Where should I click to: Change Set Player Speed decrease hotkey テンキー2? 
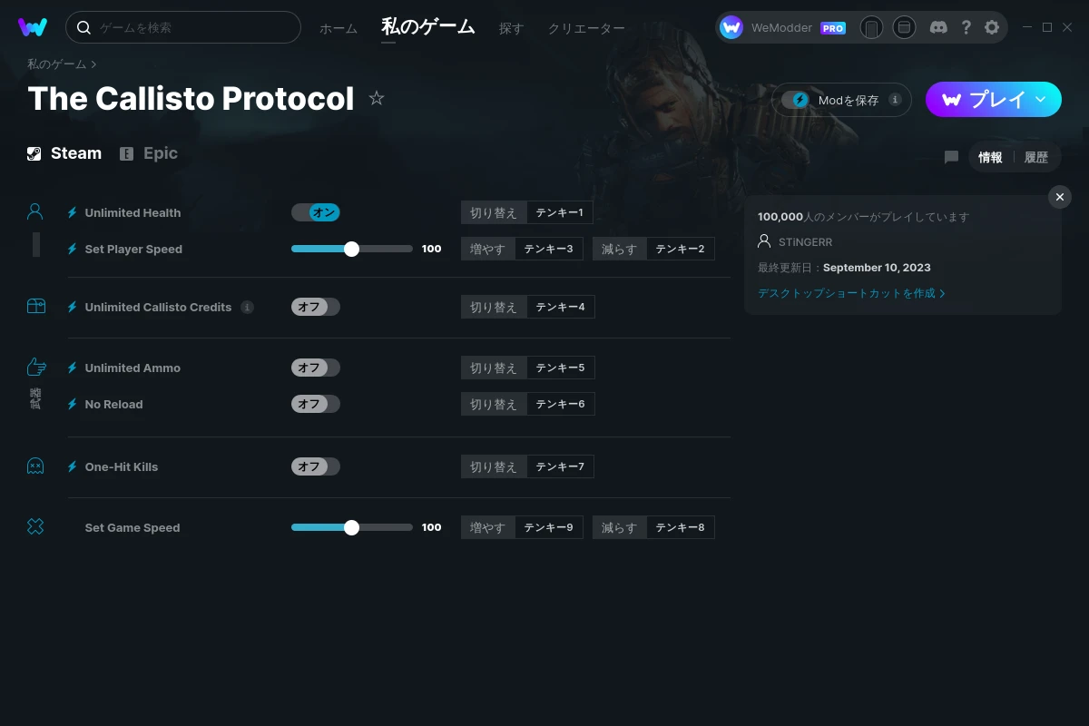[x=680, y=249]
